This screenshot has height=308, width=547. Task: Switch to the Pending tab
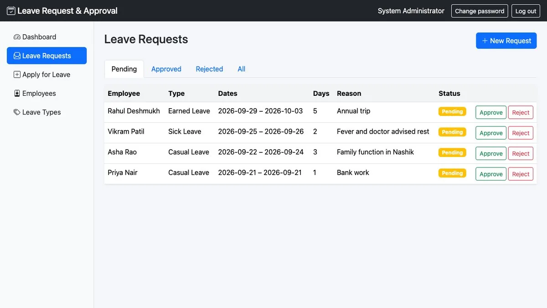coord(124,69)
